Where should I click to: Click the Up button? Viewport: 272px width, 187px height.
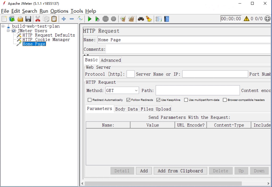(x=241, y=171)
